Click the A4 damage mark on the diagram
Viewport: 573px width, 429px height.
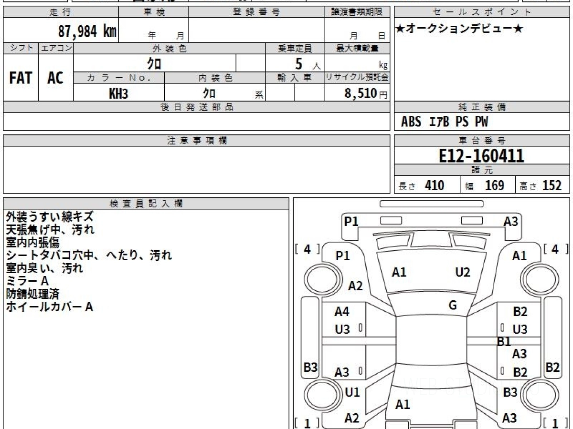coord(342,312)
